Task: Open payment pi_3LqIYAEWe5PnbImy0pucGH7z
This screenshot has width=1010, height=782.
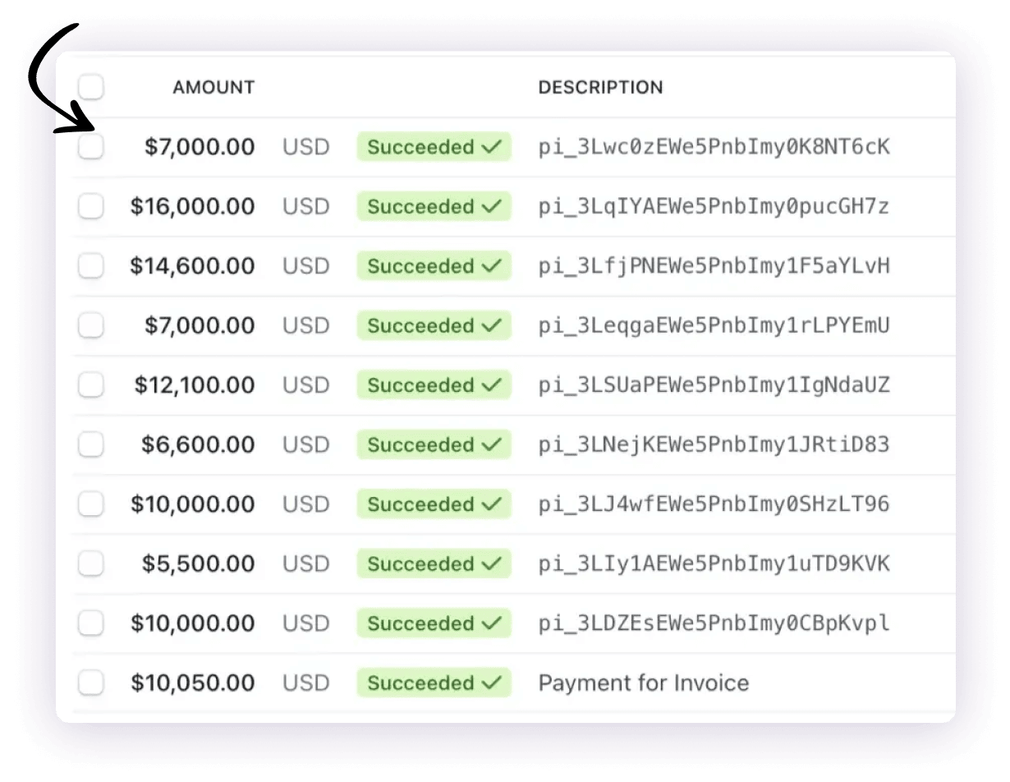Action: (x=714, y=207)
